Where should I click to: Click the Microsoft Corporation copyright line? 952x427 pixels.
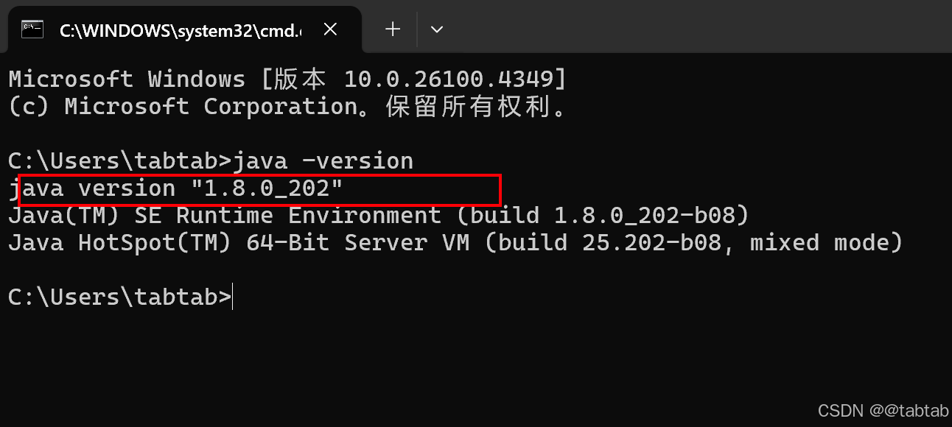(x=289, y=107)
